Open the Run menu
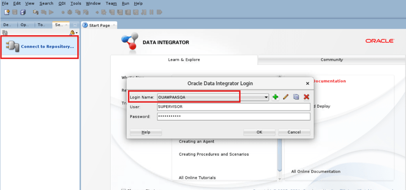The image size is (406, 190). click(x=125, y=4)
